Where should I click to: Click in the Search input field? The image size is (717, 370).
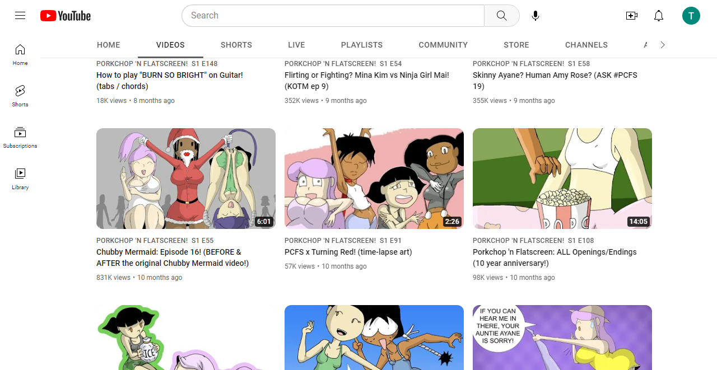click(x=333, y=16)
